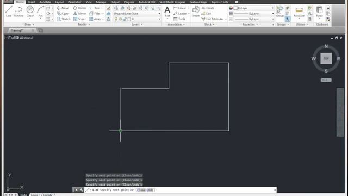The width and height of the screenshot is (348, 196).
Task: Open the Manage ribbon tab
Action: 101,2
